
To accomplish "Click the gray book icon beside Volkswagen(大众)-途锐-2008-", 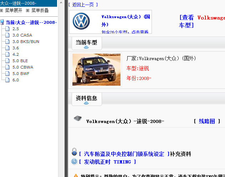I will [x=78, y=118].
